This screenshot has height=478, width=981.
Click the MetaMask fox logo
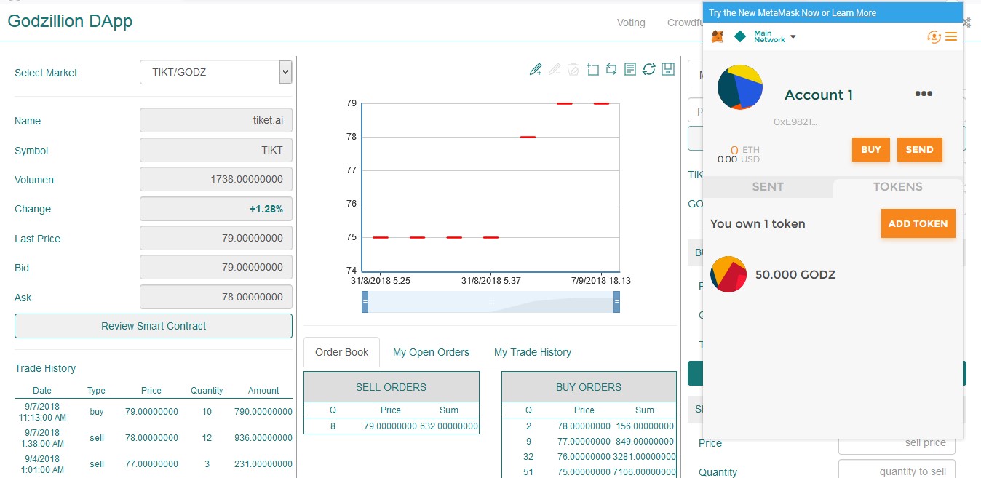[x=718, y=36]
